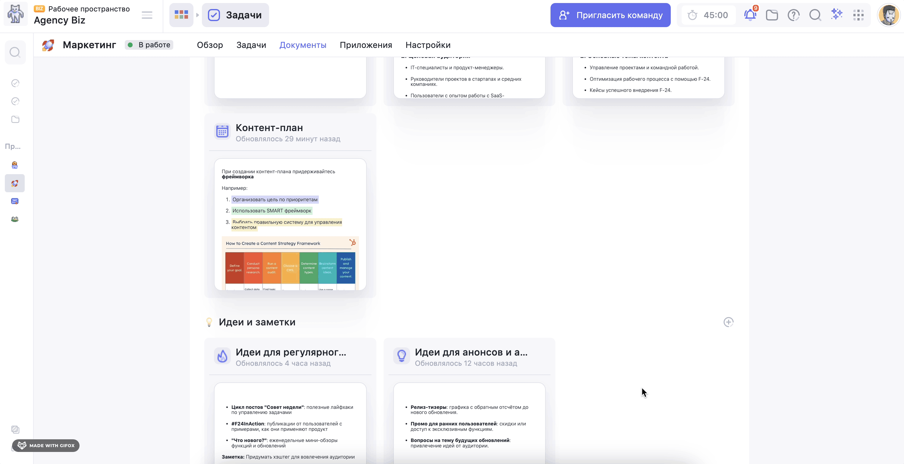Click highlighted text Использовать SMART фреймворк
The width and height of the screenshot is (904, 464).
coord(272,211)
